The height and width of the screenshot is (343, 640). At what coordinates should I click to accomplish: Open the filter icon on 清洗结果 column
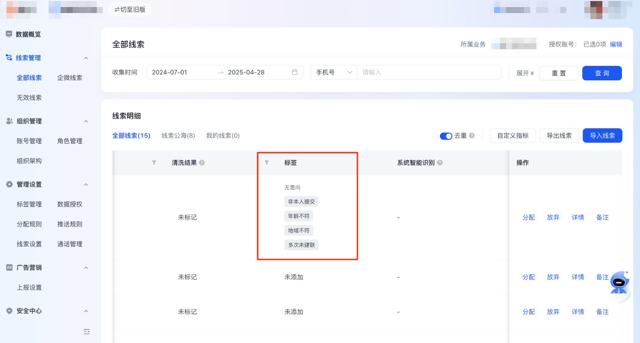[154, 162]
